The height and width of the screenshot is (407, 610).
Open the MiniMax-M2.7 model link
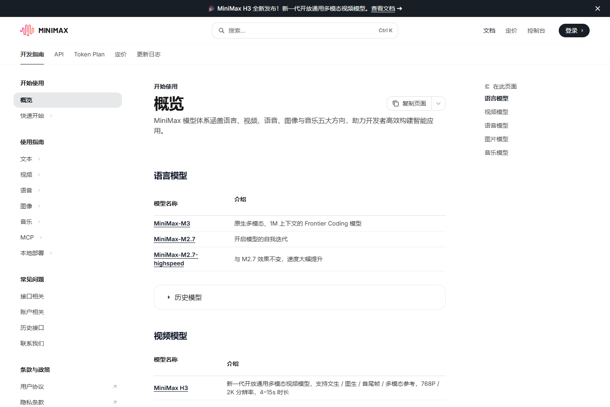click(x=175, y=239)
